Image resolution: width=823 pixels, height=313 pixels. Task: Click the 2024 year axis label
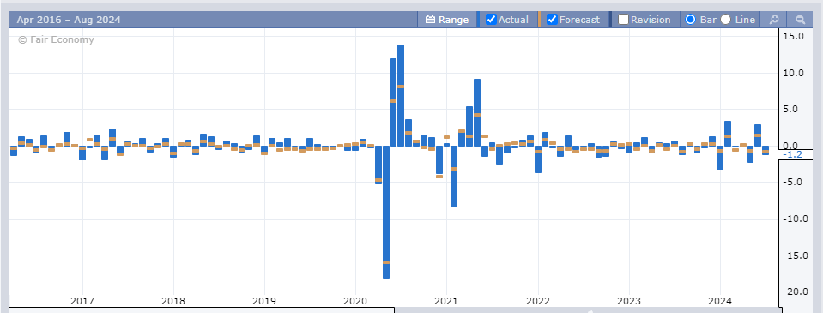coord(720,301)
